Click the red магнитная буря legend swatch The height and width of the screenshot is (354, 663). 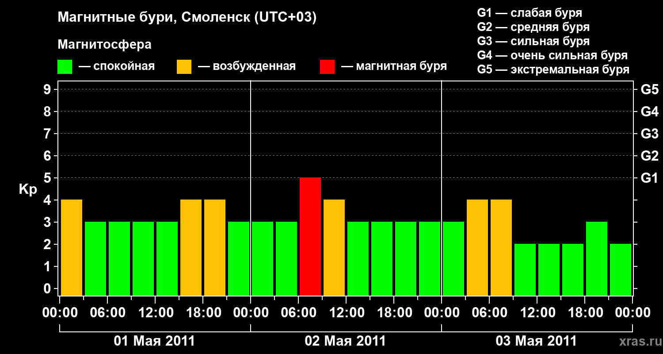coord(327,67)
